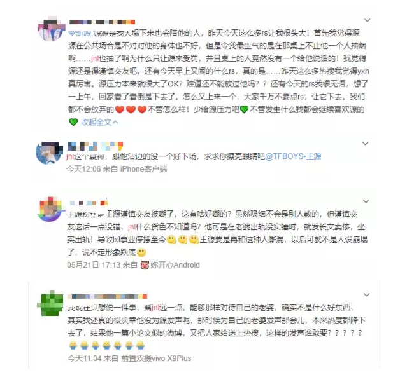Viewport: 400px width, 375px height.
Task: Open the @TFBOYS-王源 mention link
Action: pos(293,156)
